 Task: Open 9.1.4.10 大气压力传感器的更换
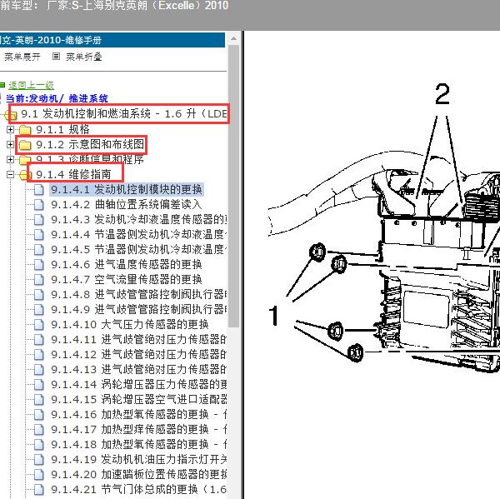pyautogui.click(x=130, y=324)
